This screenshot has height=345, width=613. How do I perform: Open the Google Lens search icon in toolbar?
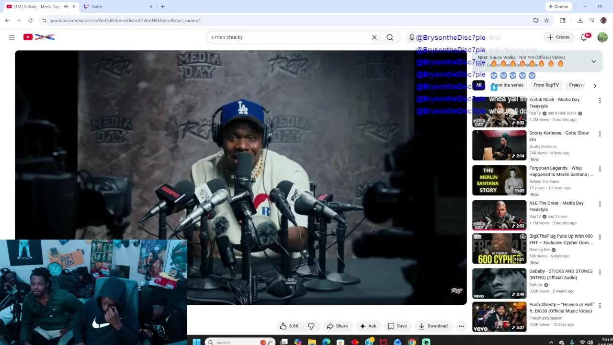point(563,20)
